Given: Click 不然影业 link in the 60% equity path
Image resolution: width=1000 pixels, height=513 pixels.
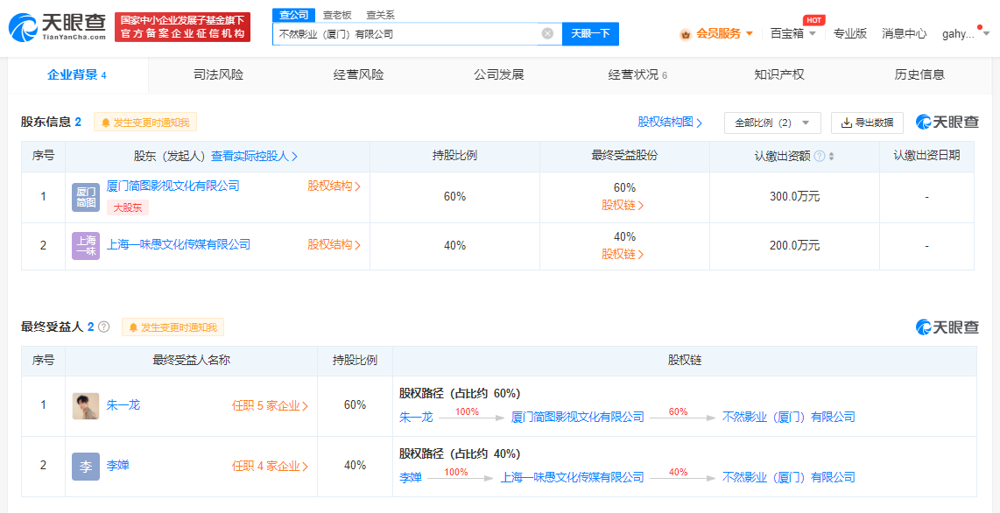Looking at the screenshot, I should [x=788, y=417].
